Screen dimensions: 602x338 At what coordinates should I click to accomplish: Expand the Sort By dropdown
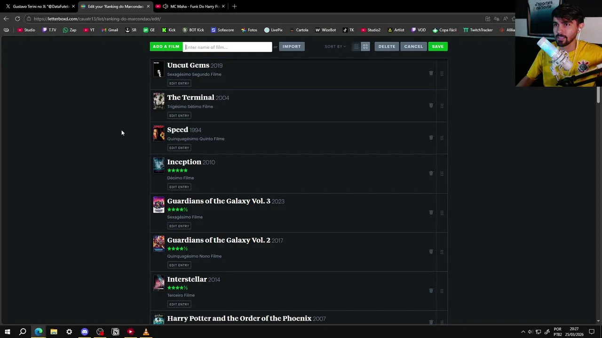tap(335, 46)
